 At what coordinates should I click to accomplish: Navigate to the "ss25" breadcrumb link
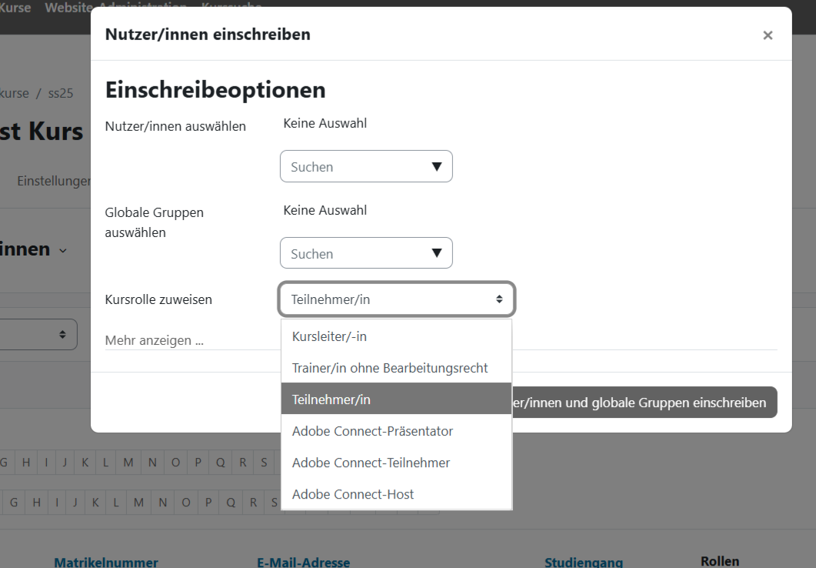61,92
